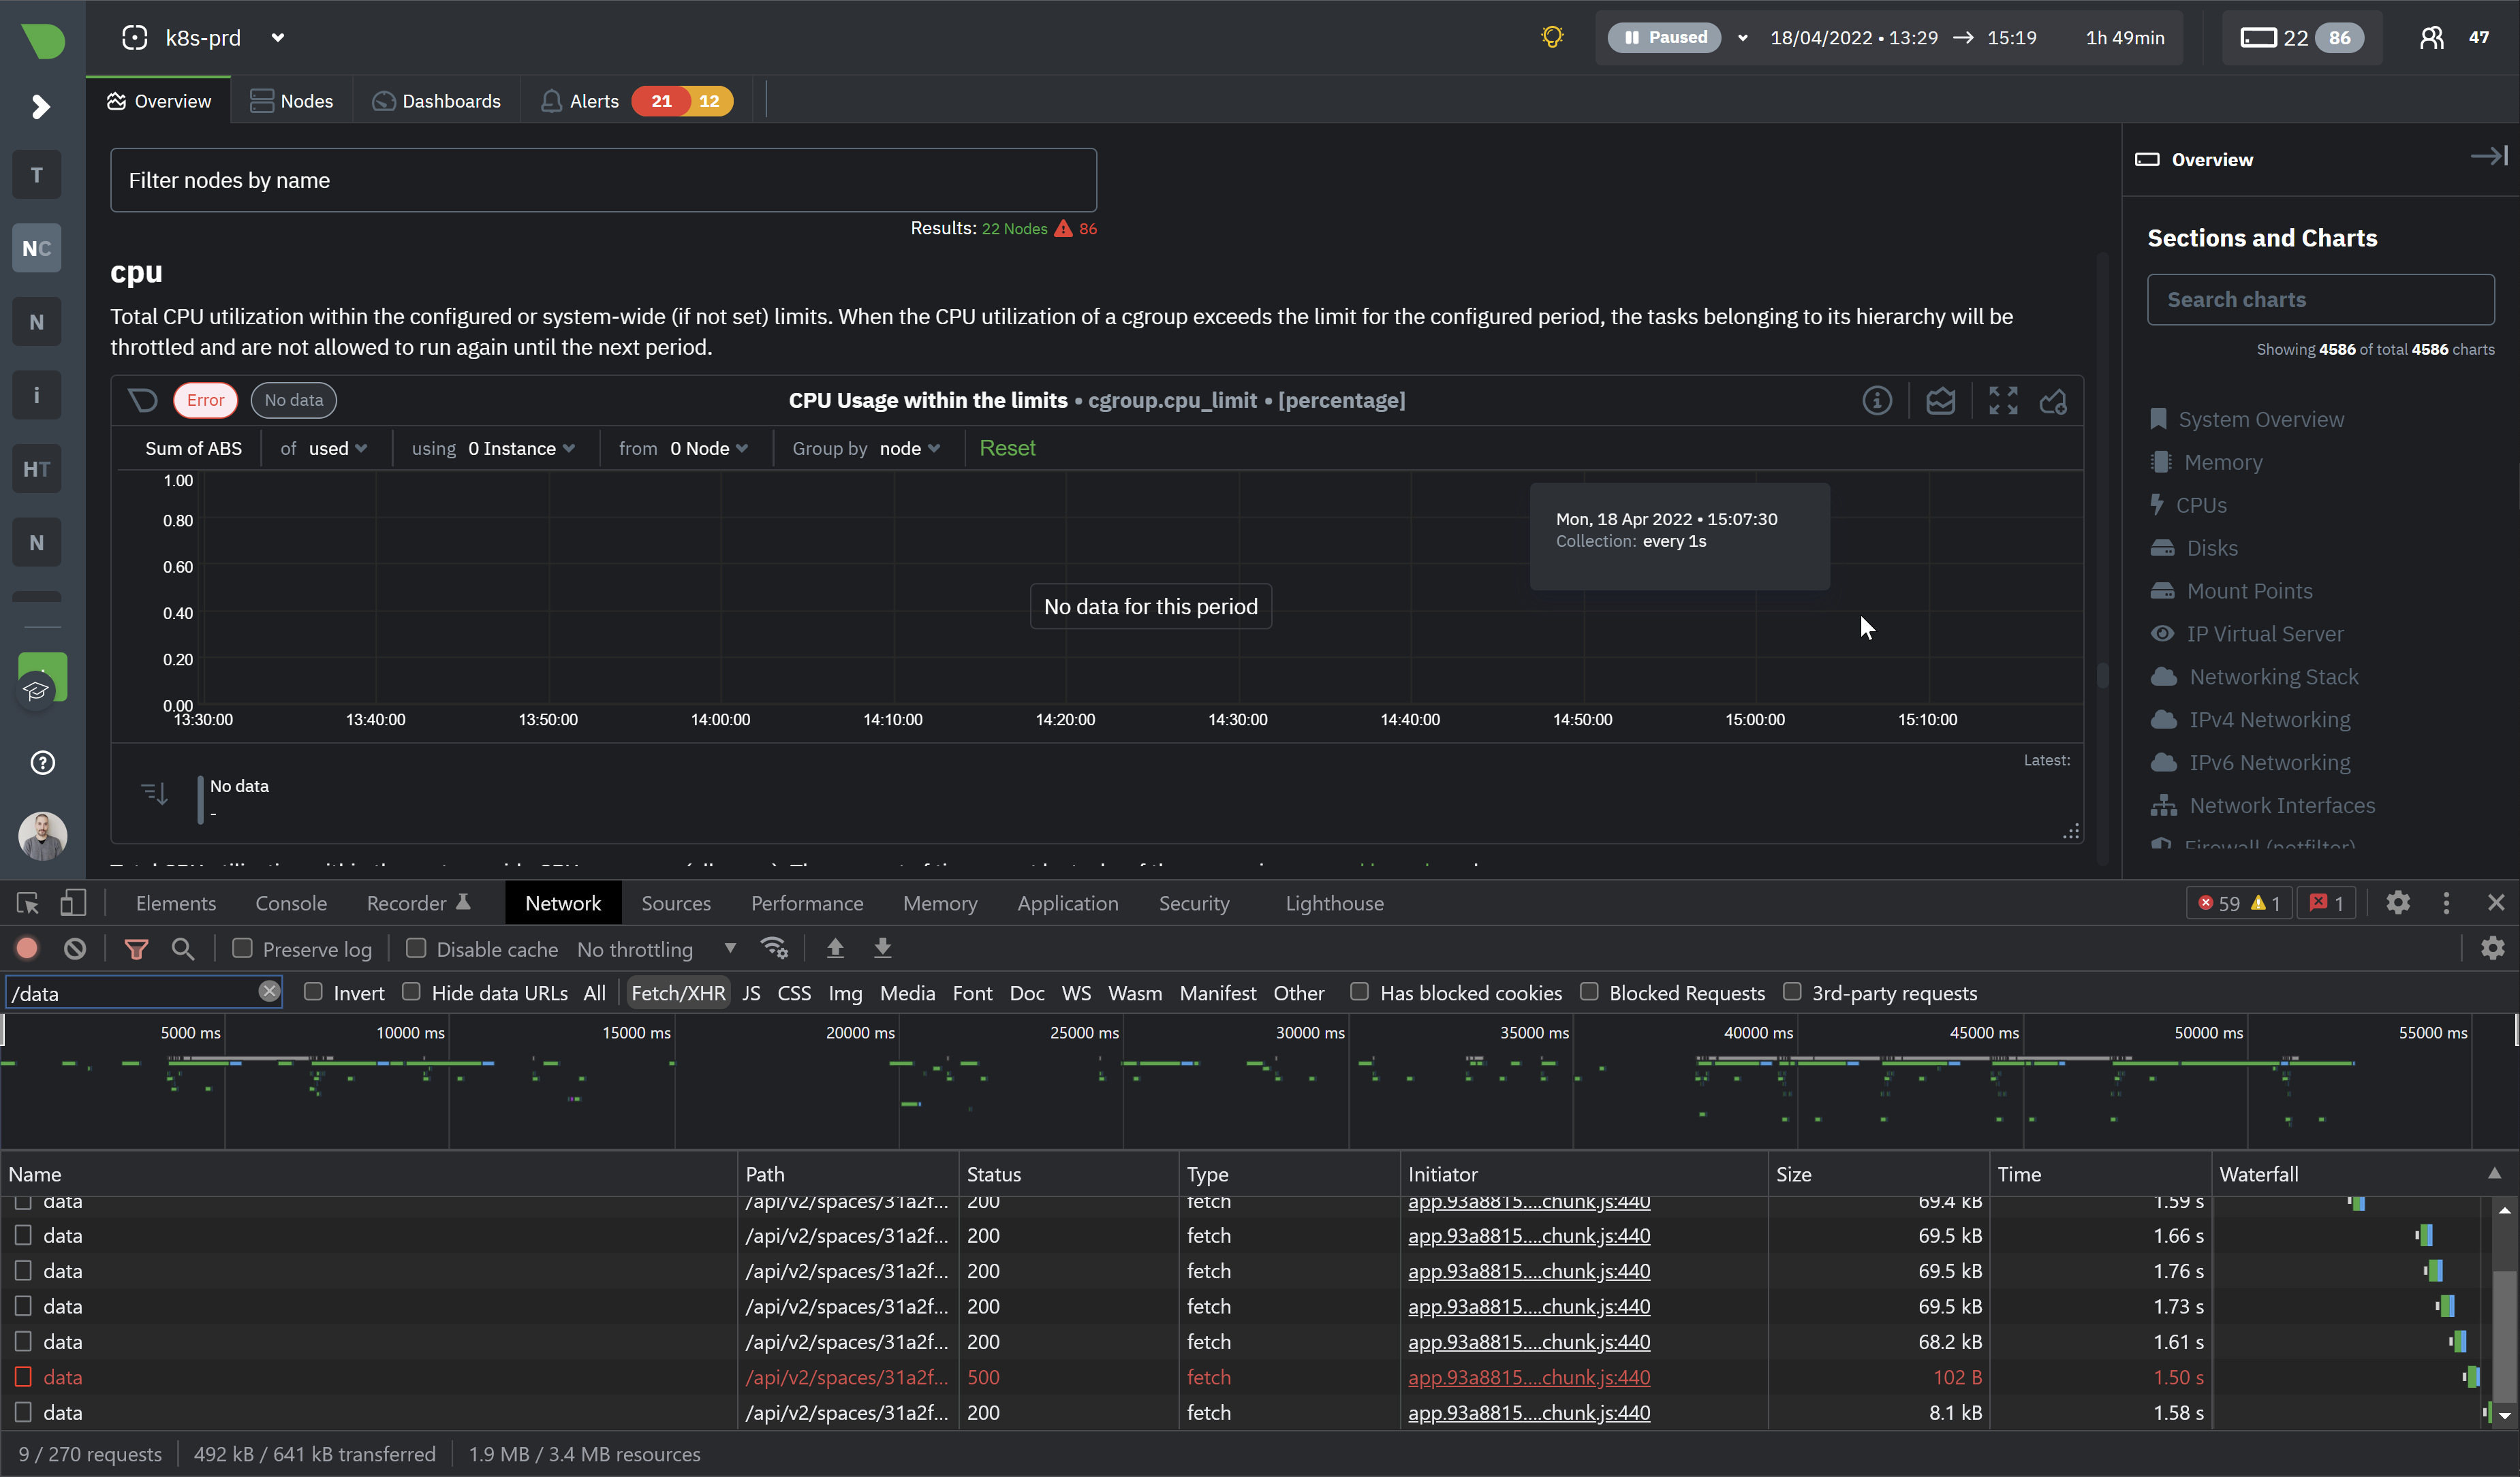Expand the k8s-prd room selector

pos(278,37)
